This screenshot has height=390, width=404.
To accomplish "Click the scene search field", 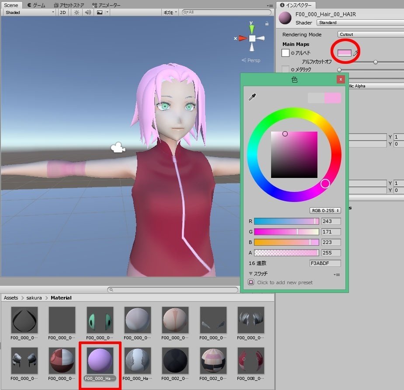I will [226, 12].
